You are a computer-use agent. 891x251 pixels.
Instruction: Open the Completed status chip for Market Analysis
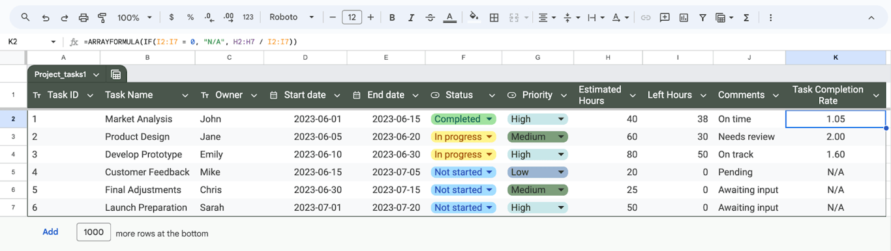(x=463, y=119)
